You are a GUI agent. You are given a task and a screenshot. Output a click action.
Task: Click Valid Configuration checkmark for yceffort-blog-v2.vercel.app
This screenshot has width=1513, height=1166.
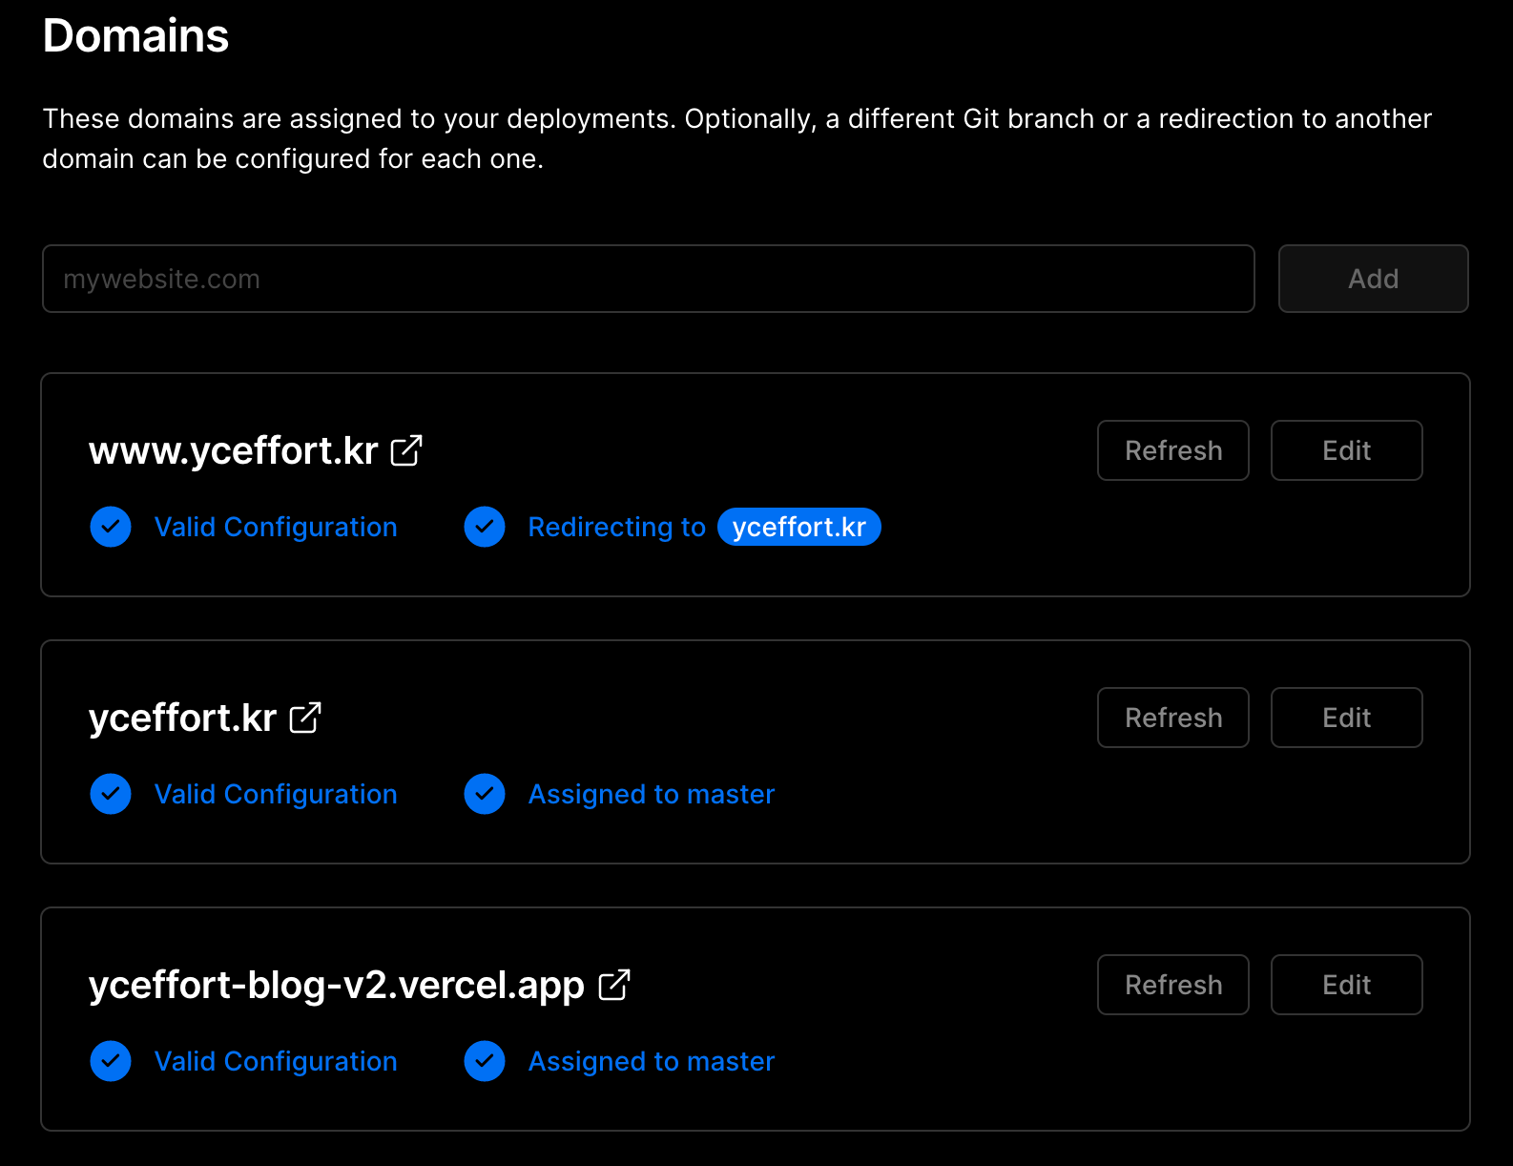point(111,1061)
